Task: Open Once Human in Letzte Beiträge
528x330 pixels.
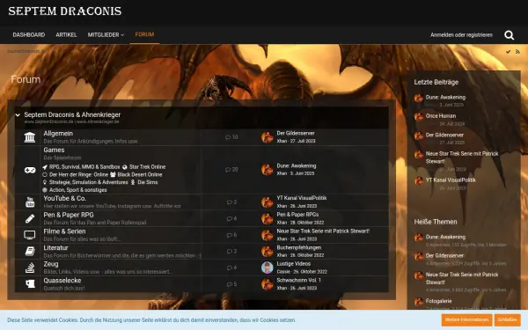Action: [441, 116]
